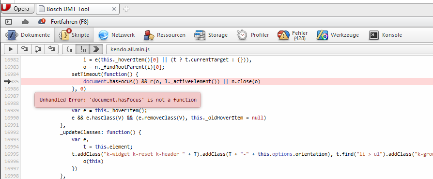Screen dimensions: 433x179
Task: Step out of the current function
Action: tap(52, 49)
